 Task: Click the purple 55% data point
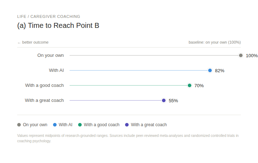click(x=164, y=100)
